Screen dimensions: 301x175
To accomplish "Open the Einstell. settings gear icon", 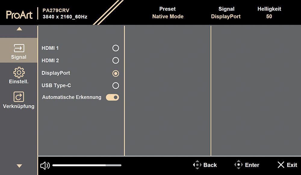I will pos(19,72).
